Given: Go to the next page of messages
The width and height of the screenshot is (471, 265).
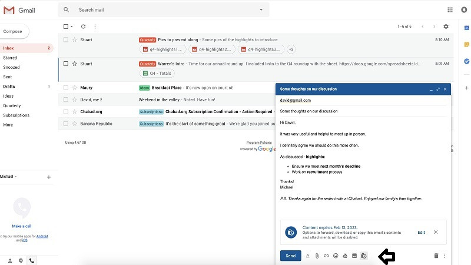Looking at the screenshot, I should point(434,26).
